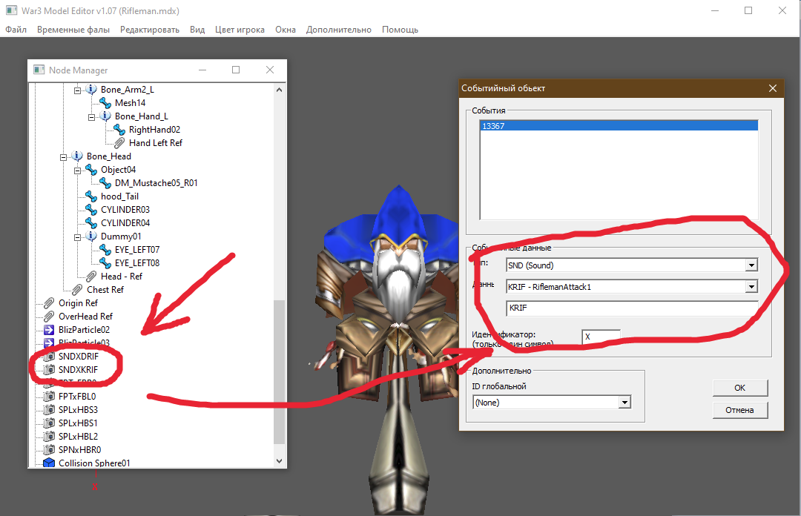Collapse the Object04 tree node
This screenshot has width=801, height=516.
[78, 170]
